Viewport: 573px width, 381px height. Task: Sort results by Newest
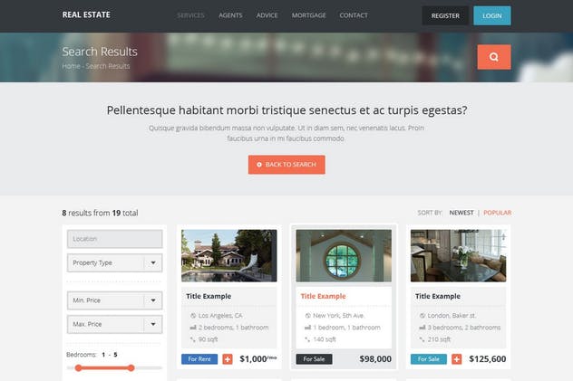coord(461,213)
